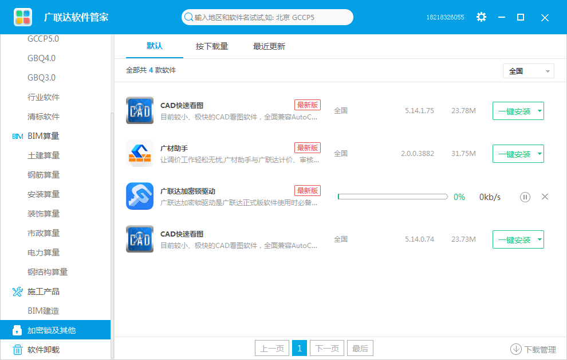
Task: Click the BIM icon beside BIM算量
Action: click(17, 137)
